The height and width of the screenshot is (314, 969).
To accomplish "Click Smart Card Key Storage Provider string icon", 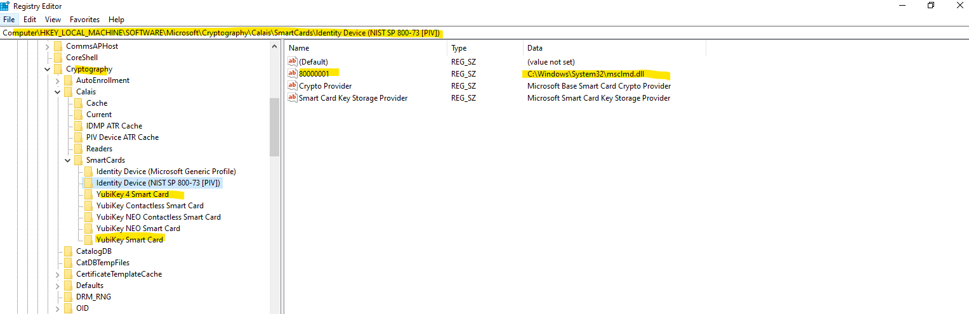I will point(293,98).
